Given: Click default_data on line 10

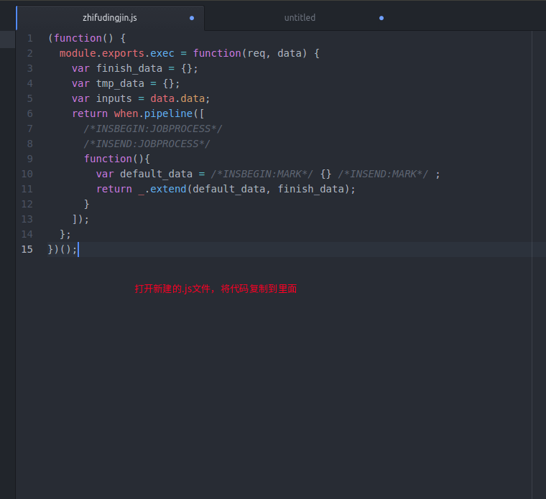Looking at the screenshot, I should click(x=157, y=174).
